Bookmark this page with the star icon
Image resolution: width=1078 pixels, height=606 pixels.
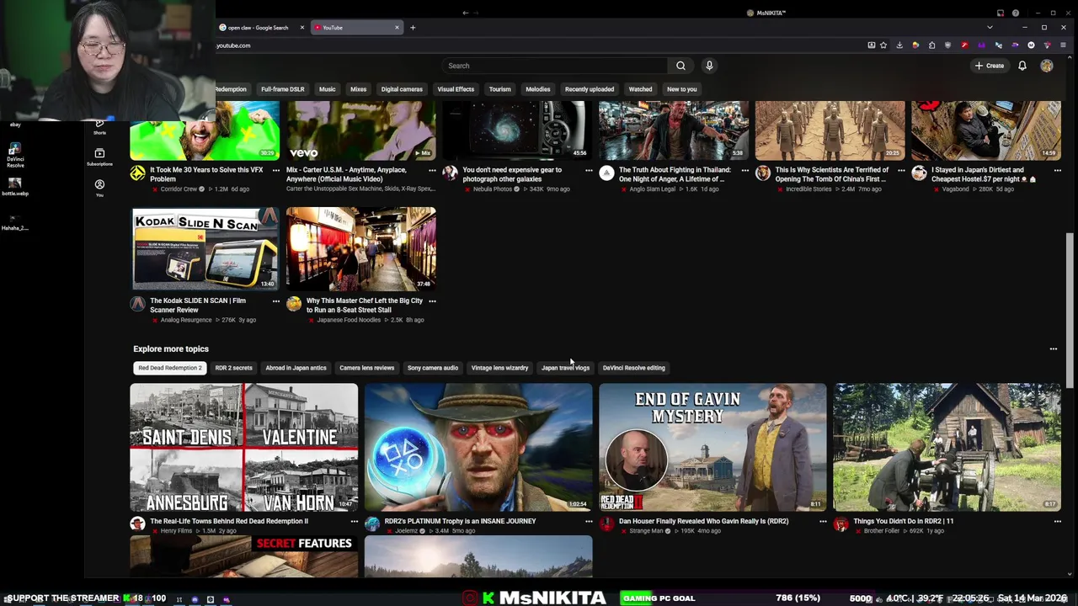tap(883, 45)
